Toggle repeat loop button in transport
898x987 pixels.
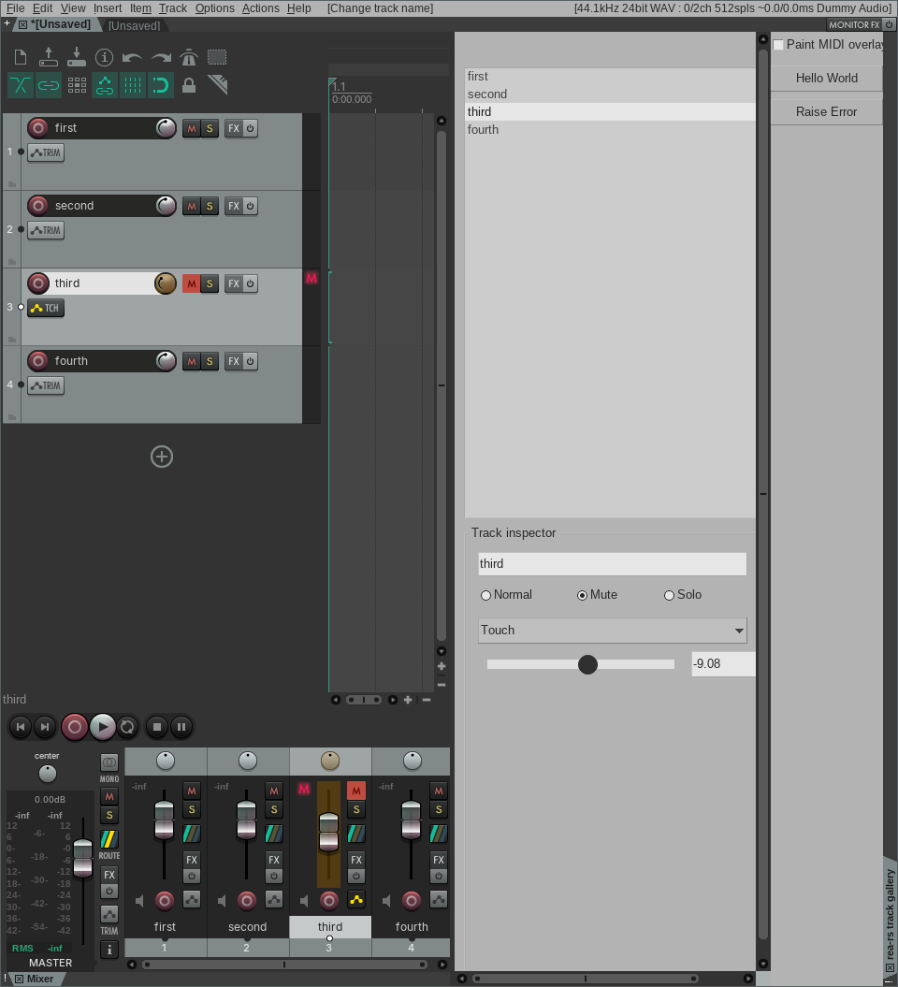pos(127,727)
